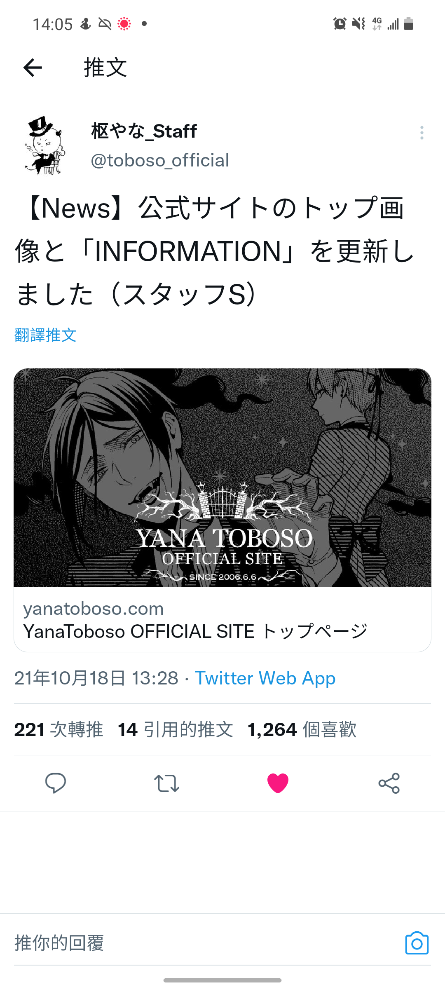
Task: Tap the battery icon in status bar
Action: point(408,24)
